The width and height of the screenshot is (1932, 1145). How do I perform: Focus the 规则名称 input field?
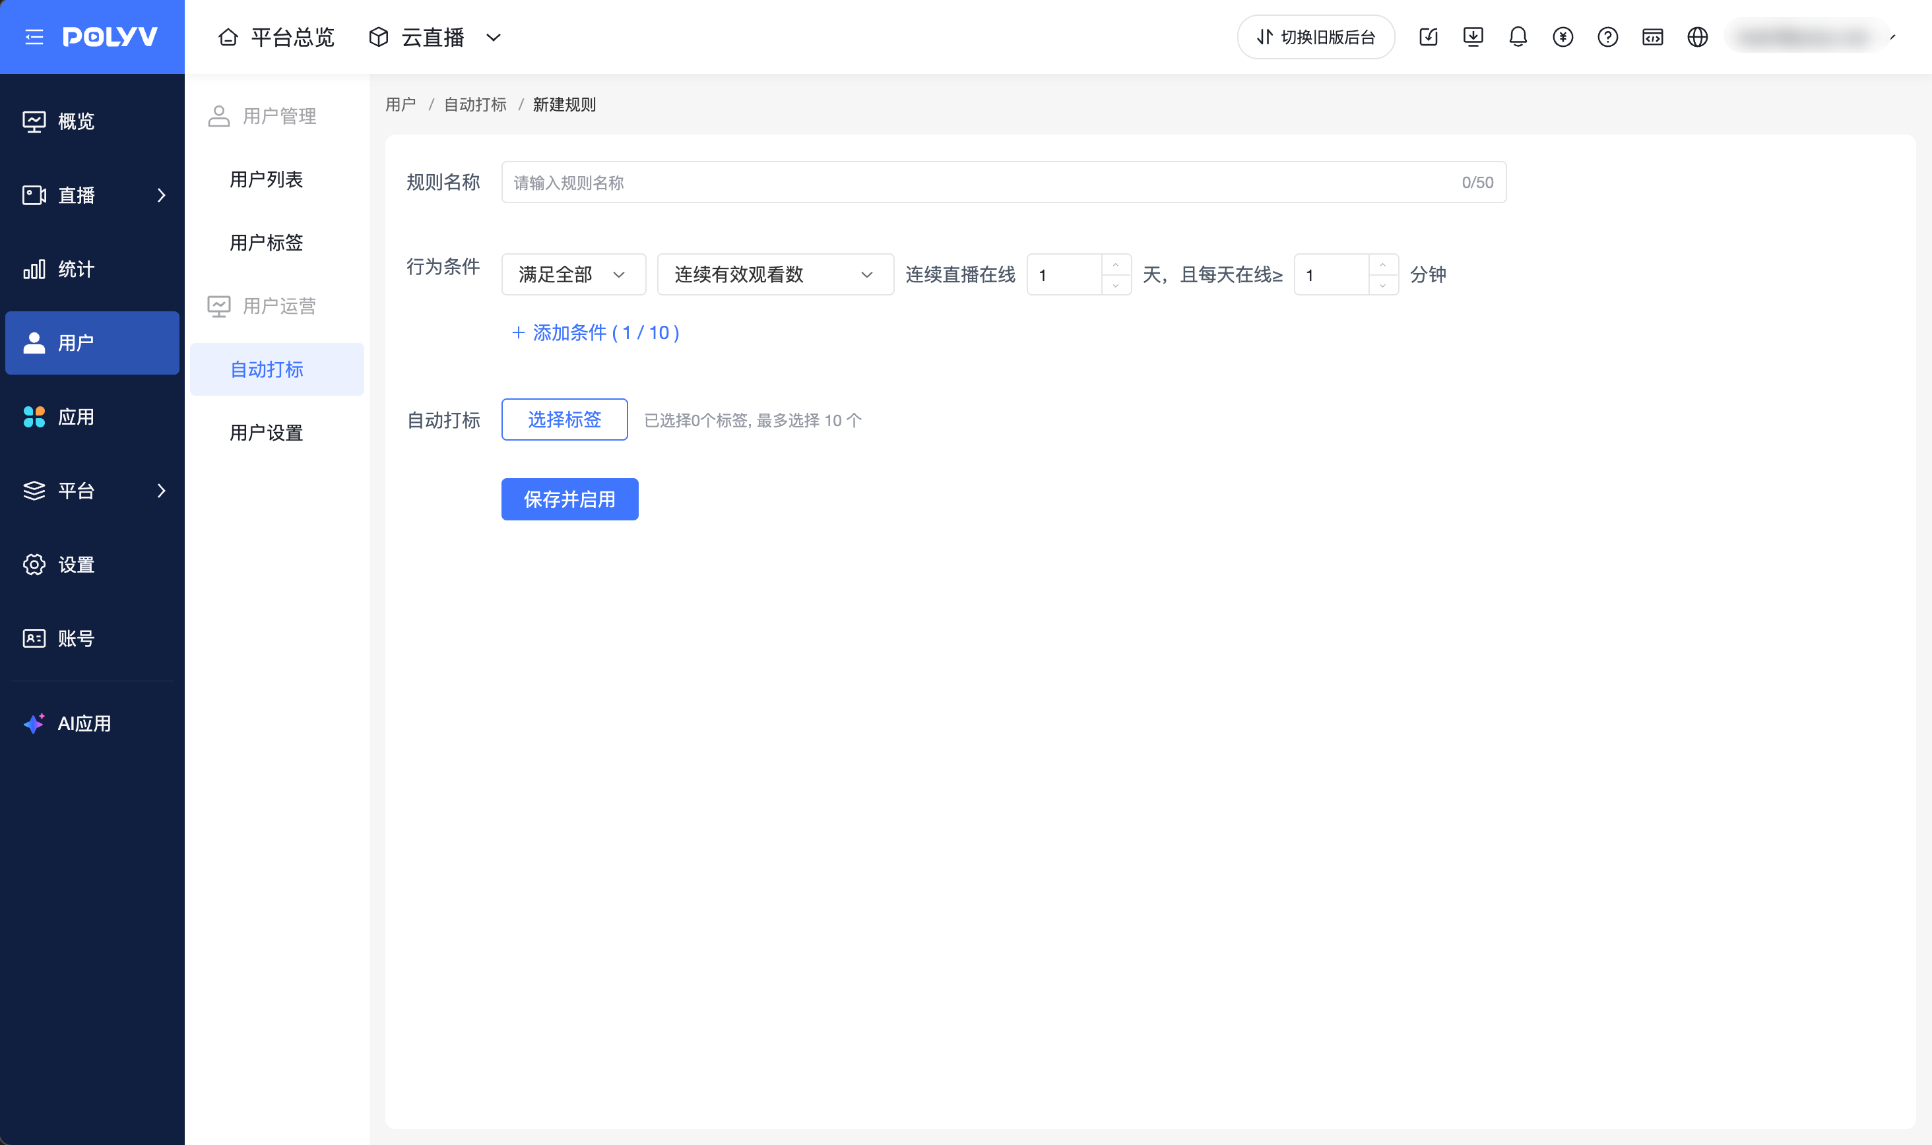click(x=1004, y=182)
